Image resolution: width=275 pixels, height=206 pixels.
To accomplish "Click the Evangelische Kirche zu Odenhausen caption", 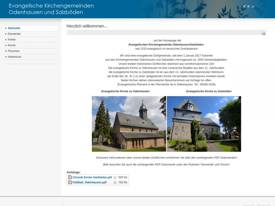I will pyautogui.click(x=125, y=91).
